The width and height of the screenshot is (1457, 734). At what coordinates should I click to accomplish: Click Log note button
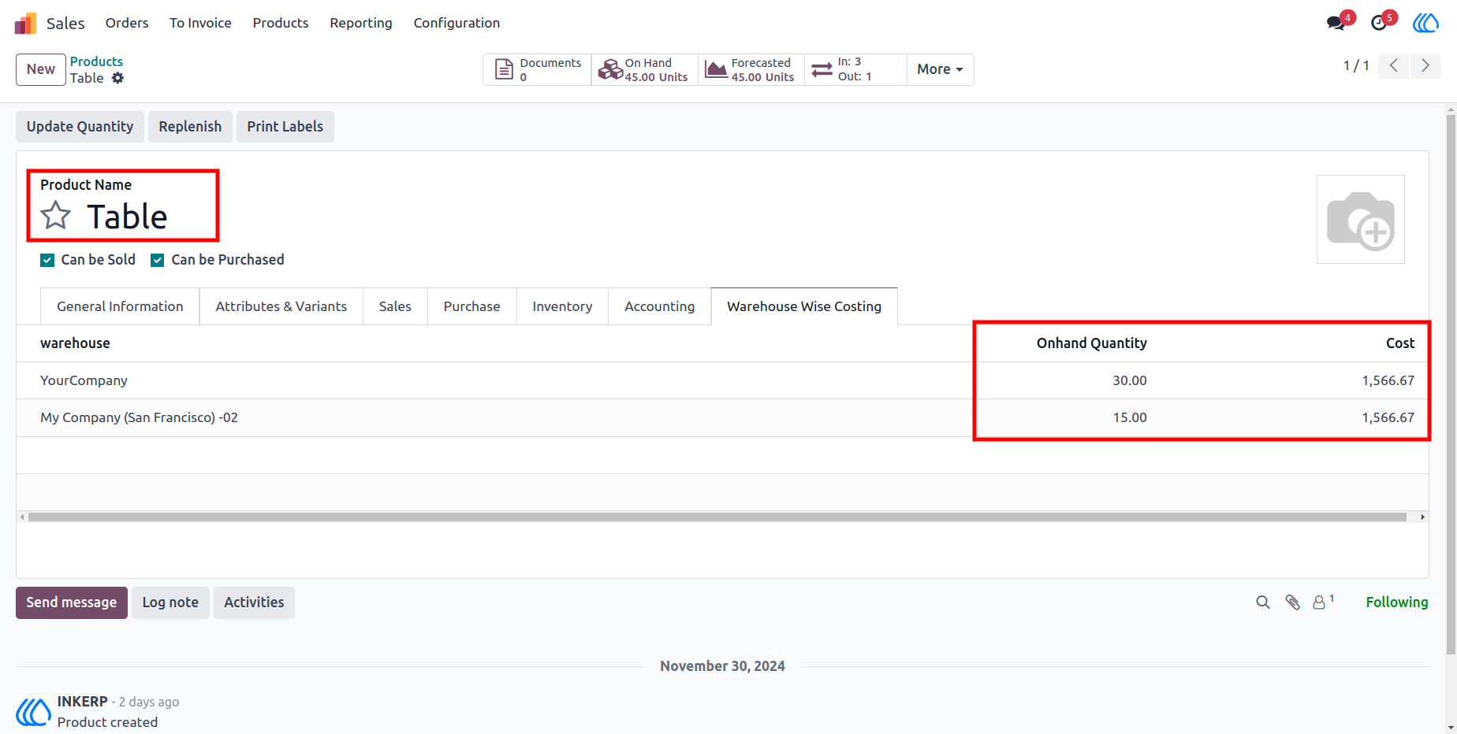(170, 602)
